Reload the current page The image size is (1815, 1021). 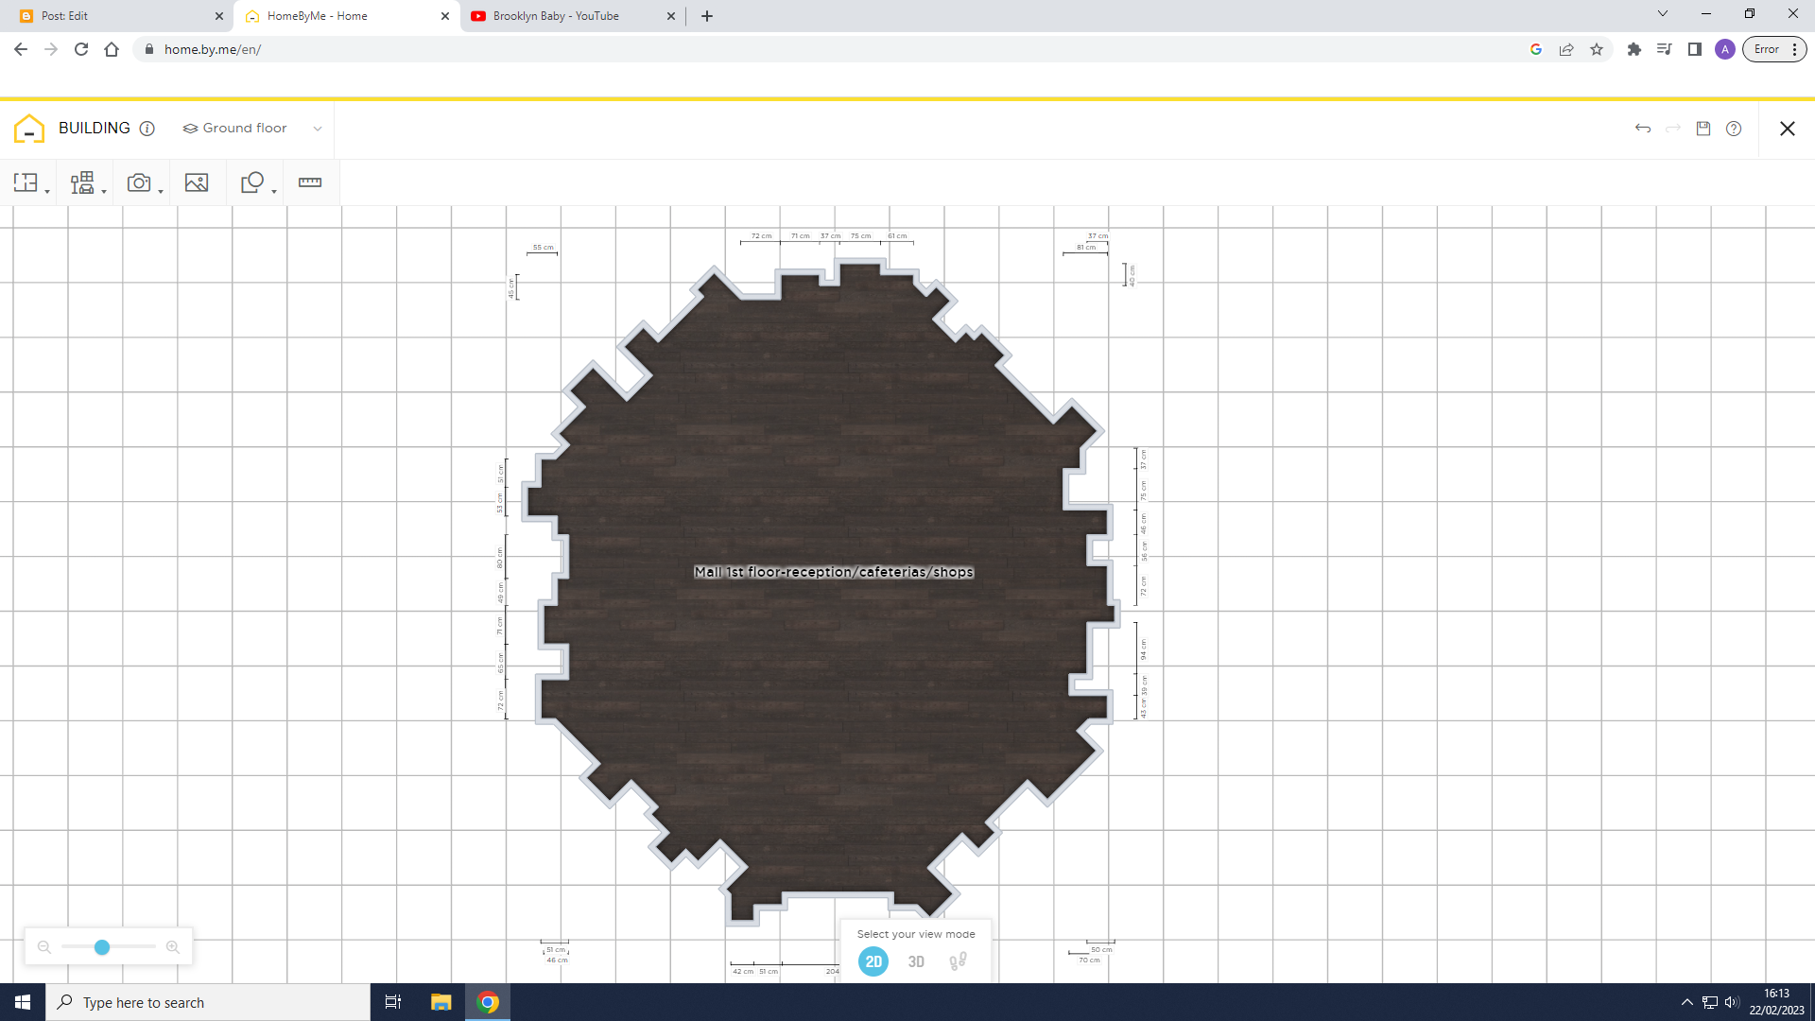tap(81, 49)
